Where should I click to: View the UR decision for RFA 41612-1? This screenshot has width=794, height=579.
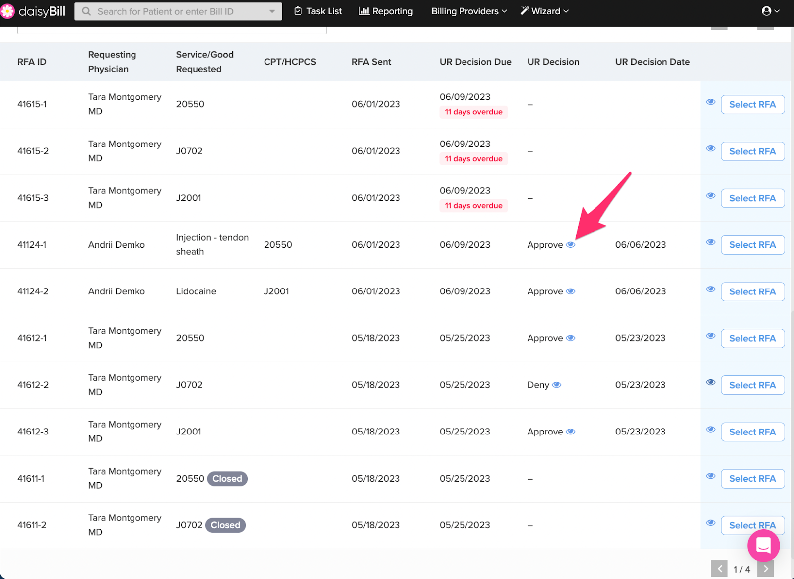[571, 338]
